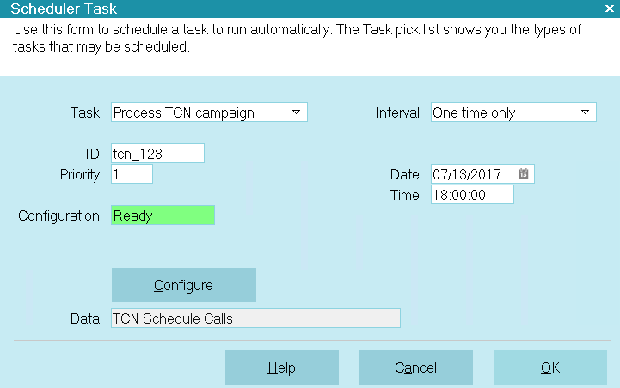Open the One time only interval list

pyautogui.click(x=513, y=112)
